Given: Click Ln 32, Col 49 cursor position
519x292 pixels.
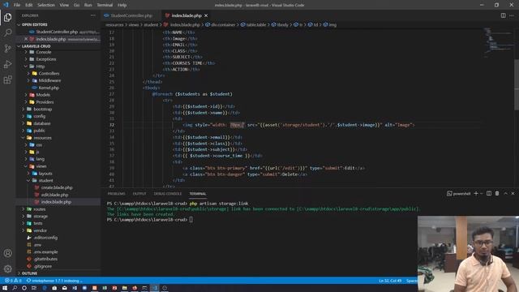Looking at the screenshot, I should coord(390,281).
